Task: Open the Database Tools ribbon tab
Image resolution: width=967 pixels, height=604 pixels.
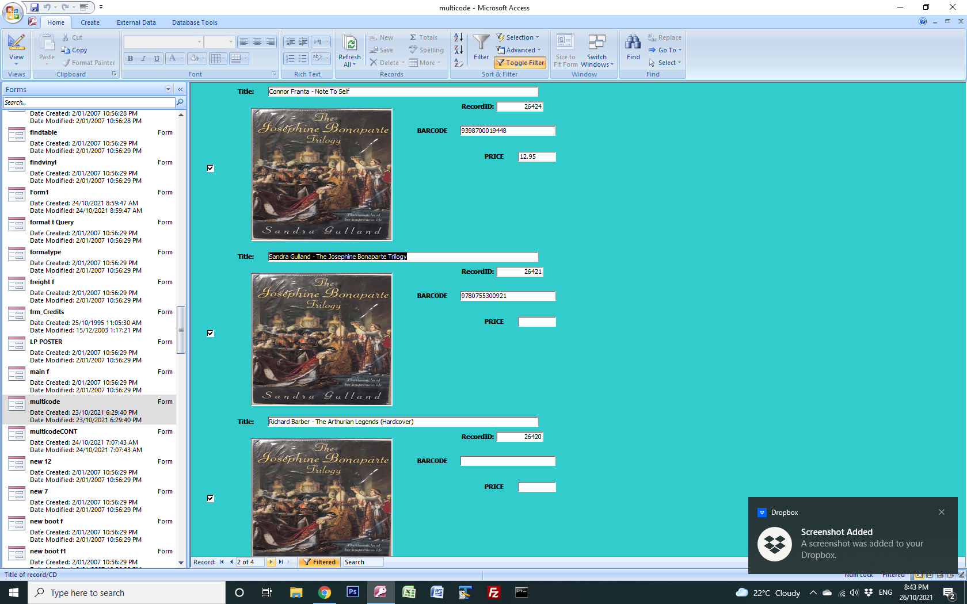Action: tap(195, 22)
